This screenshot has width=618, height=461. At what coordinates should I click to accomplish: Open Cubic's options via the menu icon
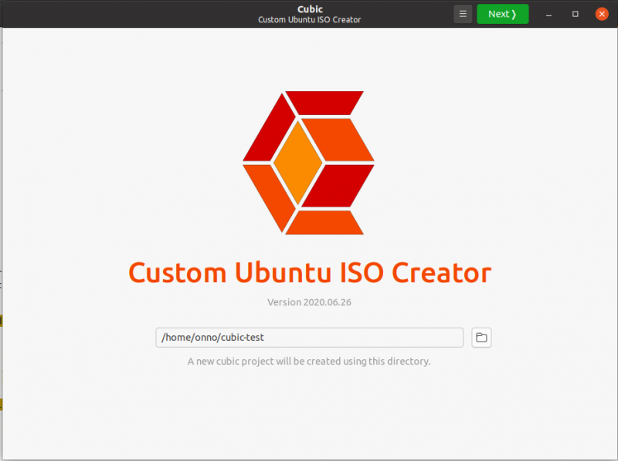(x=463, y=13)
